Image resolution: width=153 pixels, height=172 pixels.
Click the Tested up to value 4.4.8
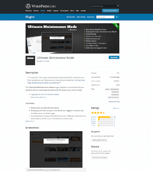118,85
